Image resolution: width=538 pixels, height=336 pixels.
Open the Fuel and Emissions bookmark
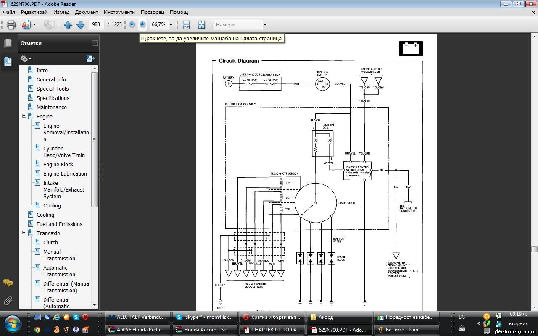[x=59, y=224]
